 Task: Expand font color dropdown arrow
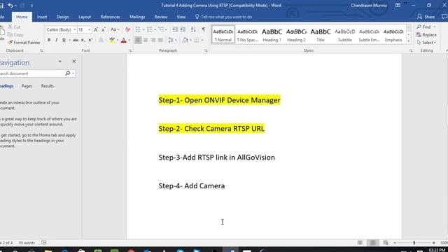[x=129, y=40]
